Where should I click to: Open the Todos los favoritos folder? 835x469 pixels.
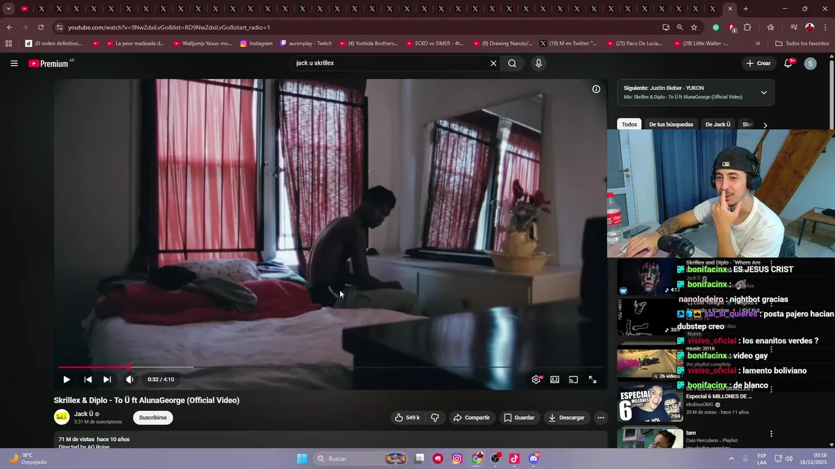(x=802, y=44)
